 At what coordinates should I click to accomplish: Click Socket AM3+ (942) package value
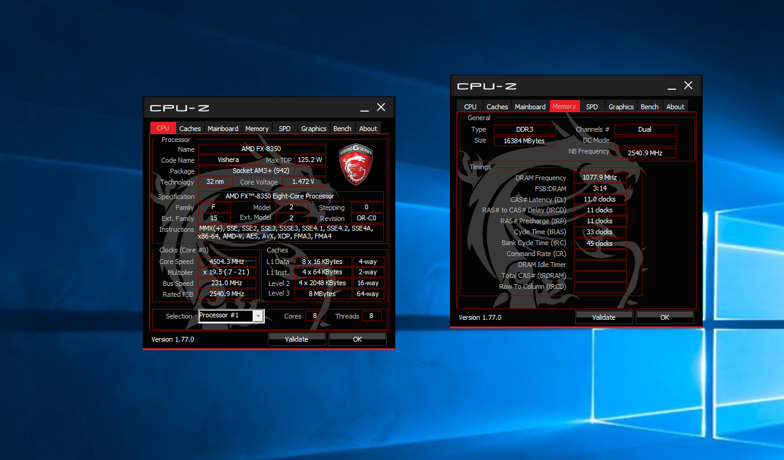pyautogui.click(x=261, y=171)
